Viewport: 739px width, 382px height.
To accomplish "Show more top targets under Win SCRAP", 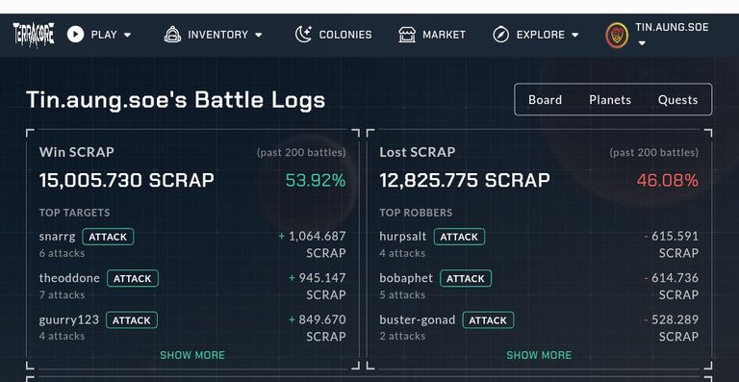I will click(192, 355).
